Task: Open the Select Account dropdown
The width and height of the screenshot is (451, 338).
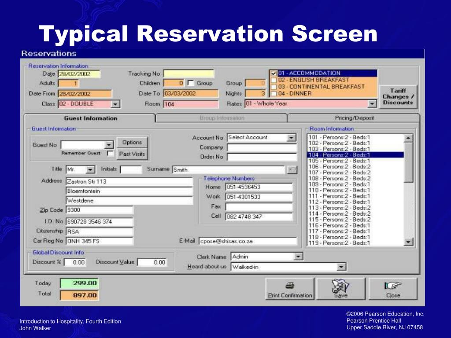Action: (292, 138)
